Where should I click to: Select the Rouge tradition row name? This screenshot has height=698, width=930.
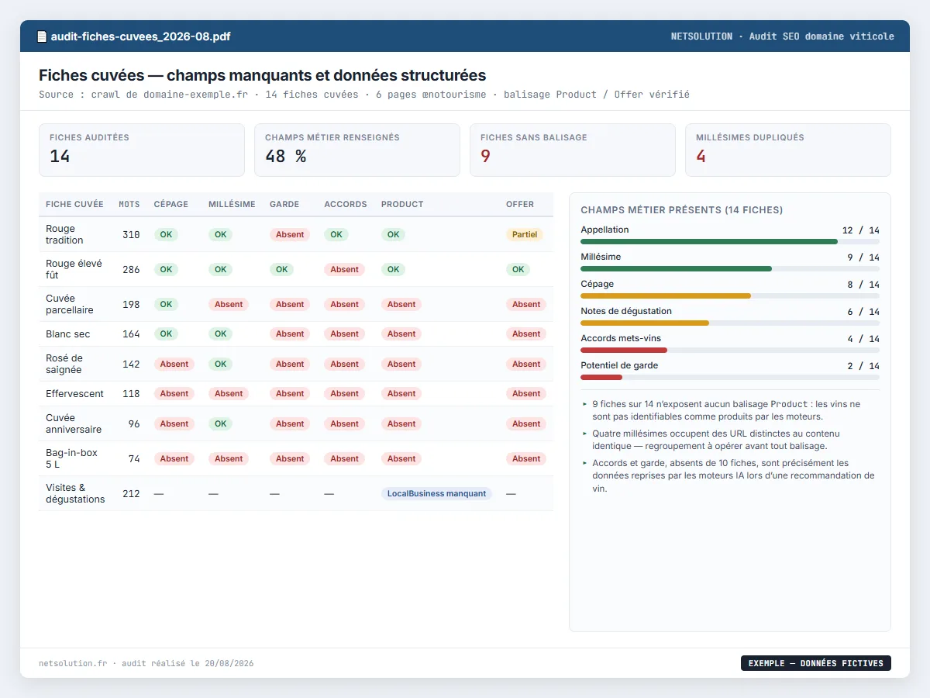(64, 234)
